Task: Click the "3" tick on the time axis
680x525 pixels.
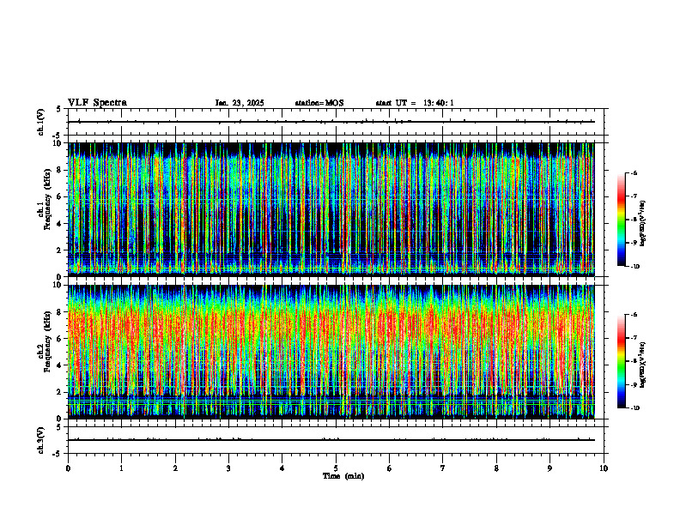Action: [x=228, y=468]
